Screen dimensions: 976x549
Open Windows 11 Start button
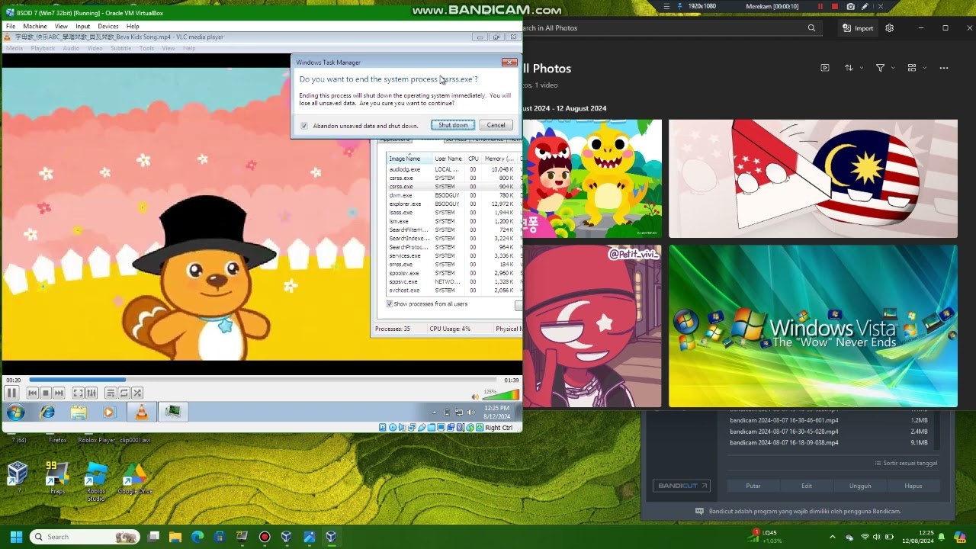coord(16,537)
